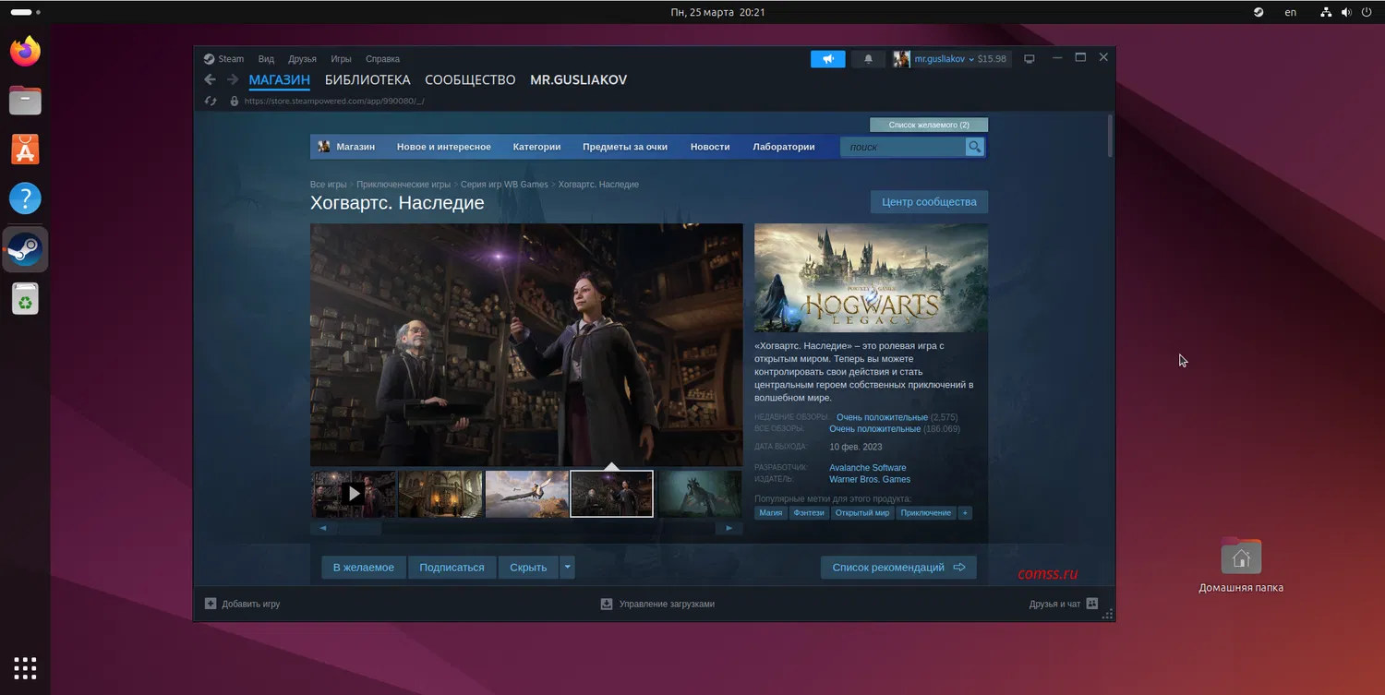Open the MR.GUSLIAKOV profile tab
The height and width of the screenshot is (695, 1385).
[578, 80]
